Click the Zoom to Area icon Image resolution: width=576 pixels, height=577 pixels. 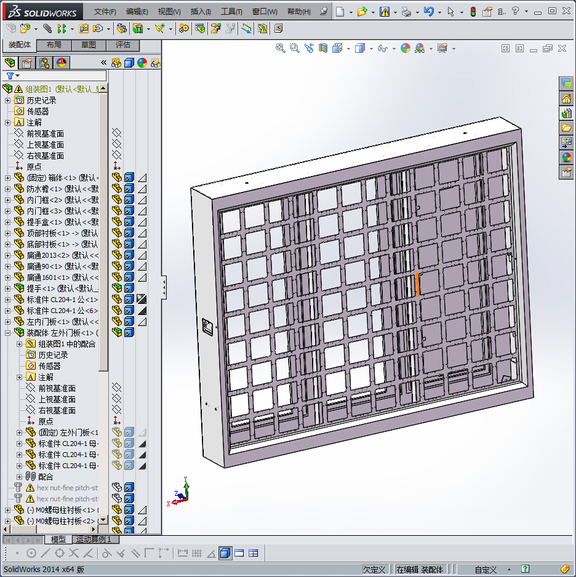click(x=294, y=48)
